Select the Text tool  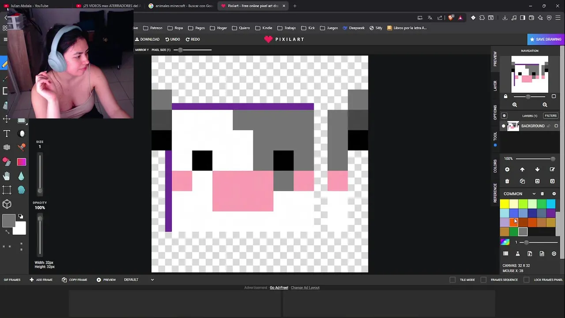coord(7,133)
